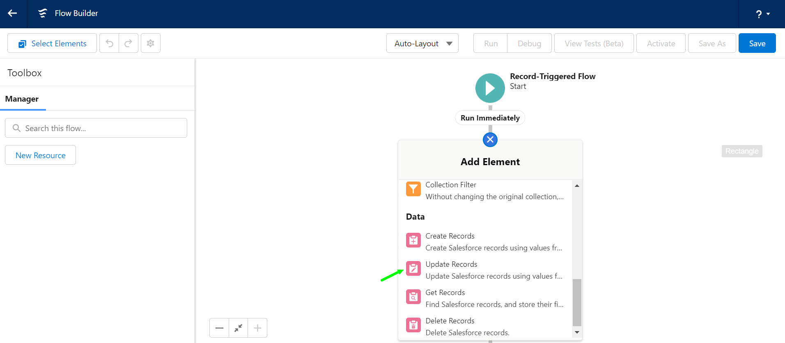The height and width of the screenshot is (343, 785).
Task: Switch to the Manager tab
Action: click(22, 99)
